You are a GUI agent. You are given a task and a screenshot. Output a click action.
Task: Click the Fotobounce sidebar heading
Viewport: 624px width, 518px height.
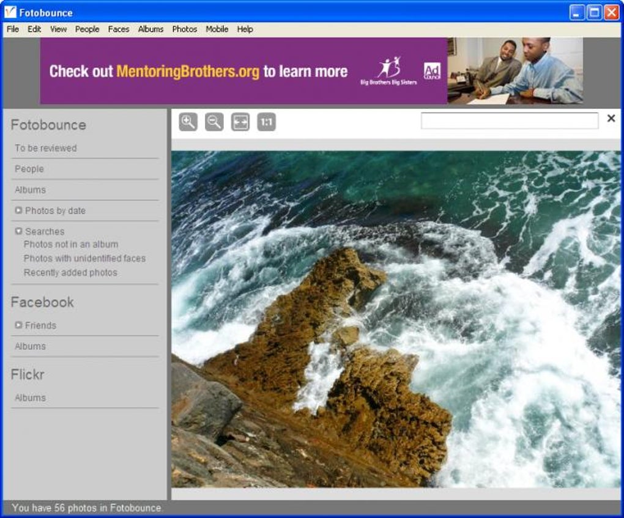click(48, 125)
